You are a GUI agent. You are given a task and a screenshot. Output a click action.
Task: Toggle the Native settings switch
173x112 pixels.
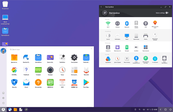(x=167, y=13)
